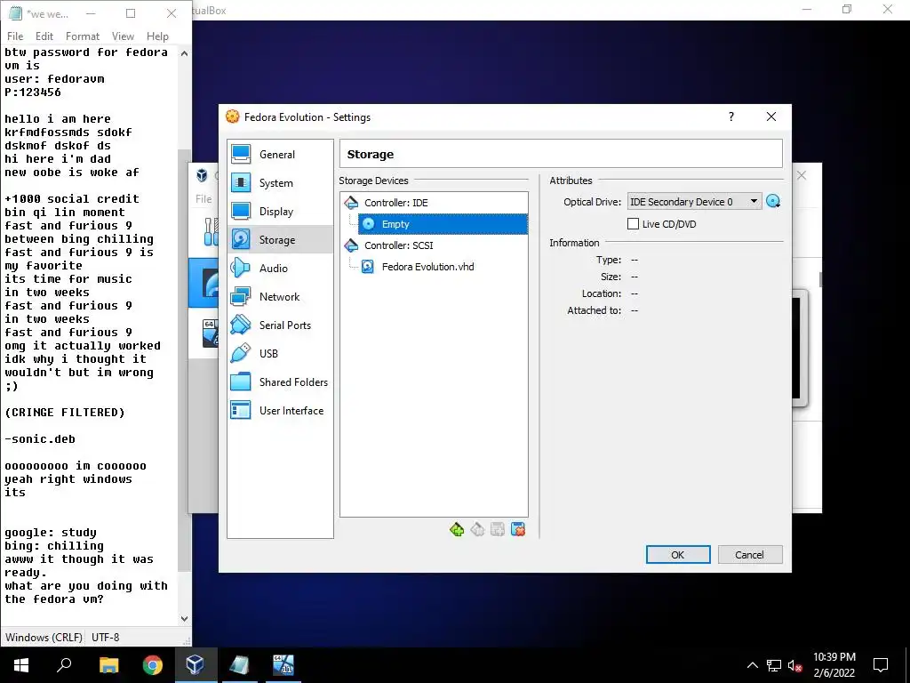Click the choose optical disk file icon

point(773,202)
